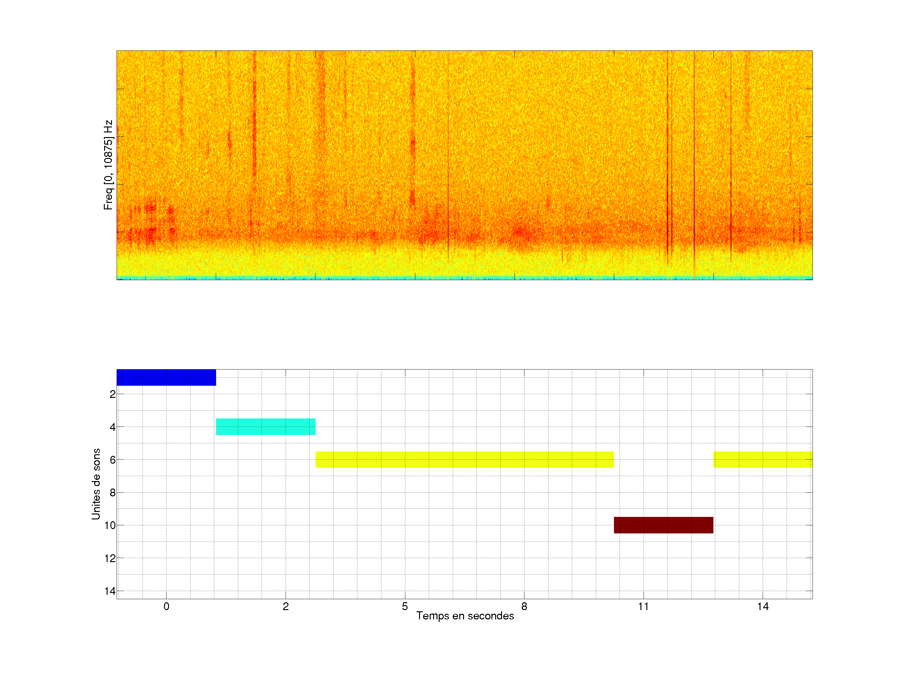Screen dimensions: 898x673
Task: Click the blue bar at sound unit 1
Action: coord(166,377)
